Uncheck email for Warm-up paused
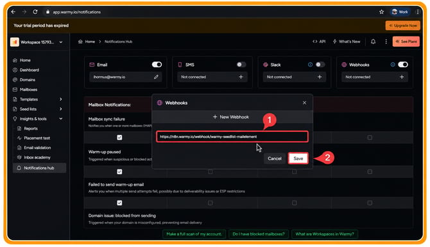Viewport: 430px width, 247px height. pos(119,171)
